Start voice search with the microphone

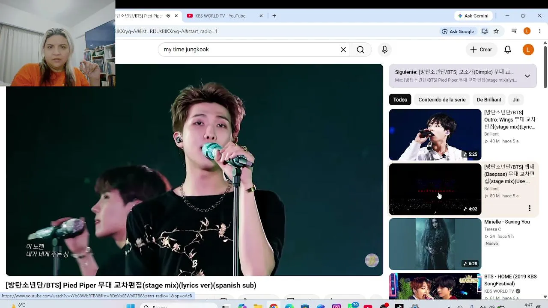click(x=384, y=50)
